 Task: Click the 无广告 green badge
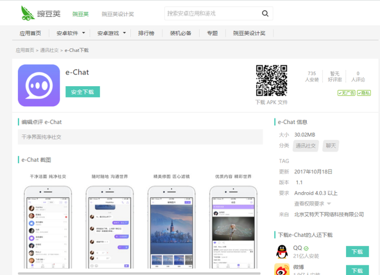pos(347,93)
